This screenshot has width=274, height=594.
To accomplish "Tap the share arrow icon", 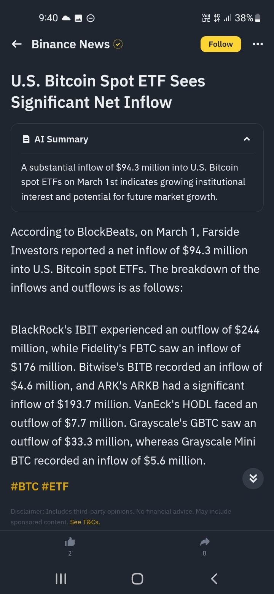I will [x=204, y=542].
